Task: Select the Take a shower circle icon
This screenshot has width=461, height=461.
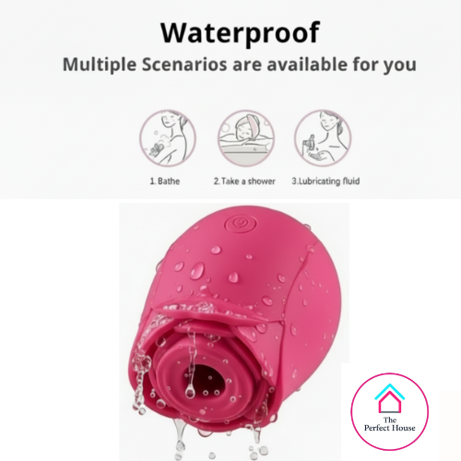Action: click(246, 138)
